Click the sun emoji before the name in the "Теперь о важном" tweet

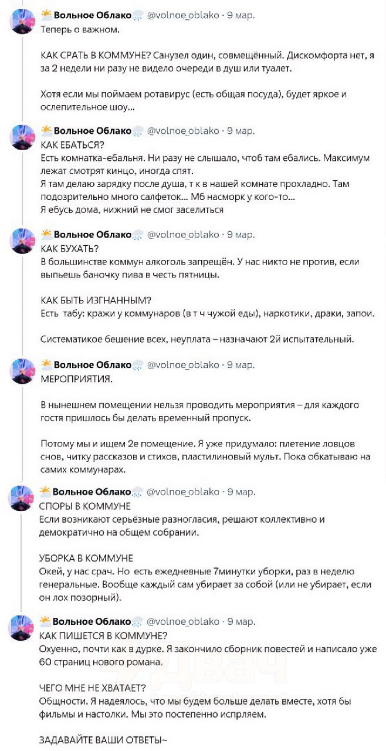[45, 15]
